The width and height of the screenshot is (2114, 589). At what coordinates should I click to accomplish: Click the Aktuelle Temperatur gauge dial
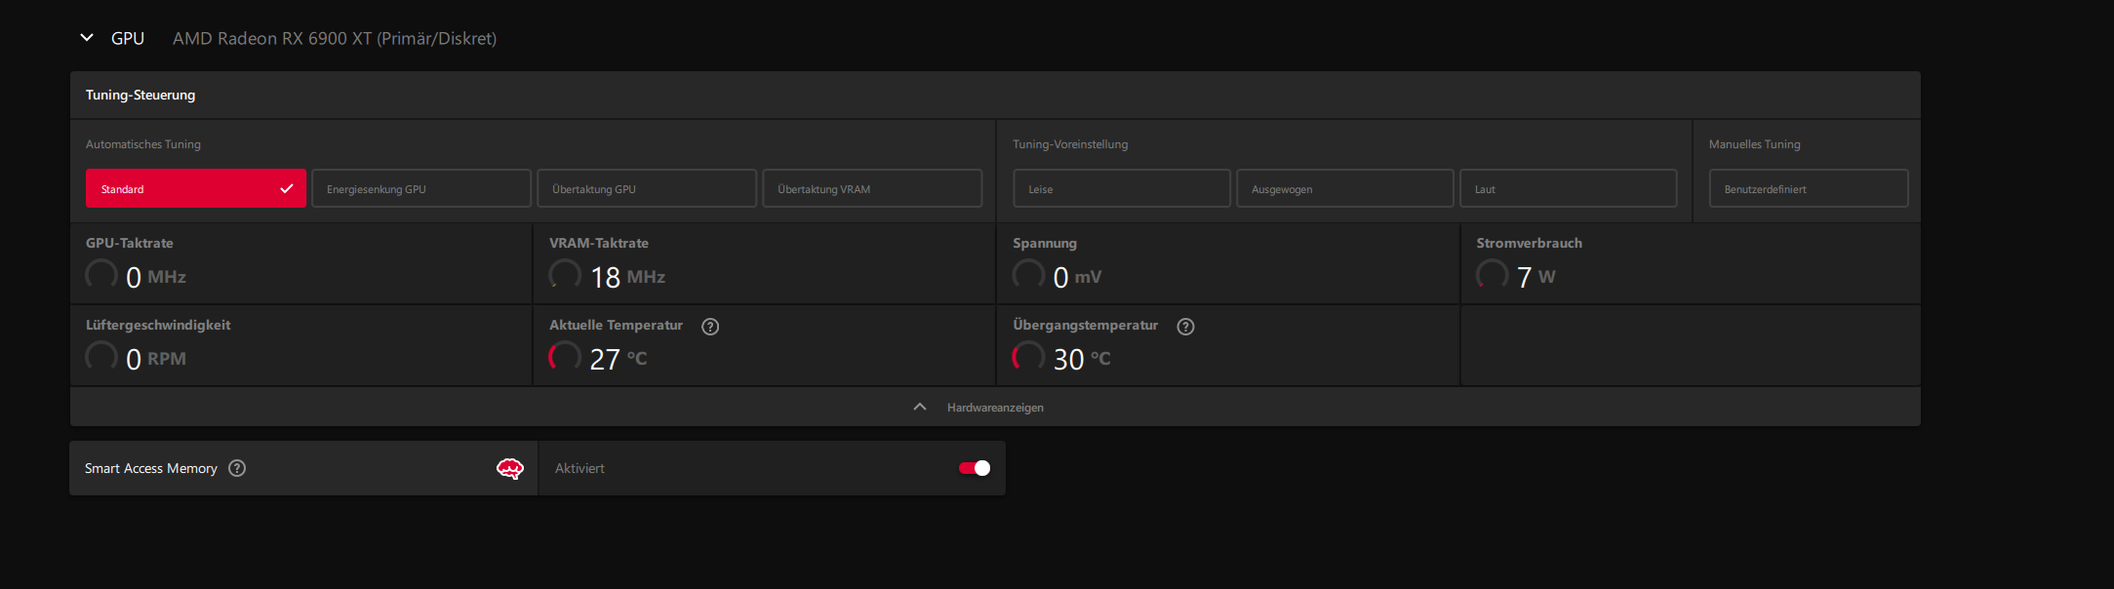coord(565,357)
